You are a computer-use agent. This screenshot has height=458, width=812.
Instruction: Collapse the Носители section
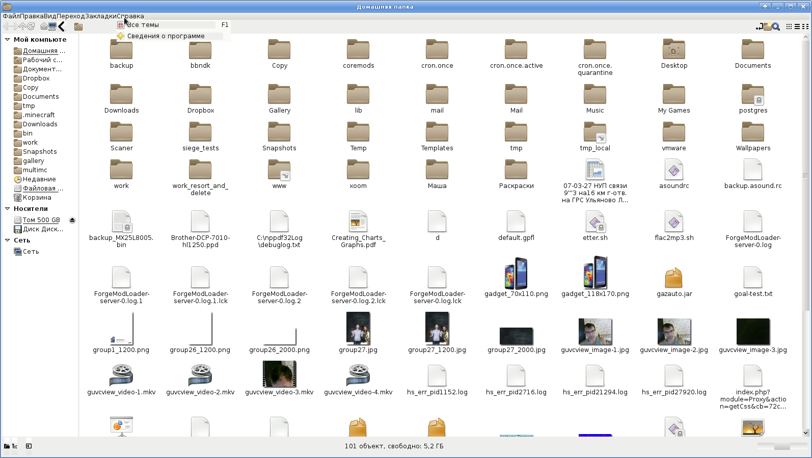[x=7, y=208]
